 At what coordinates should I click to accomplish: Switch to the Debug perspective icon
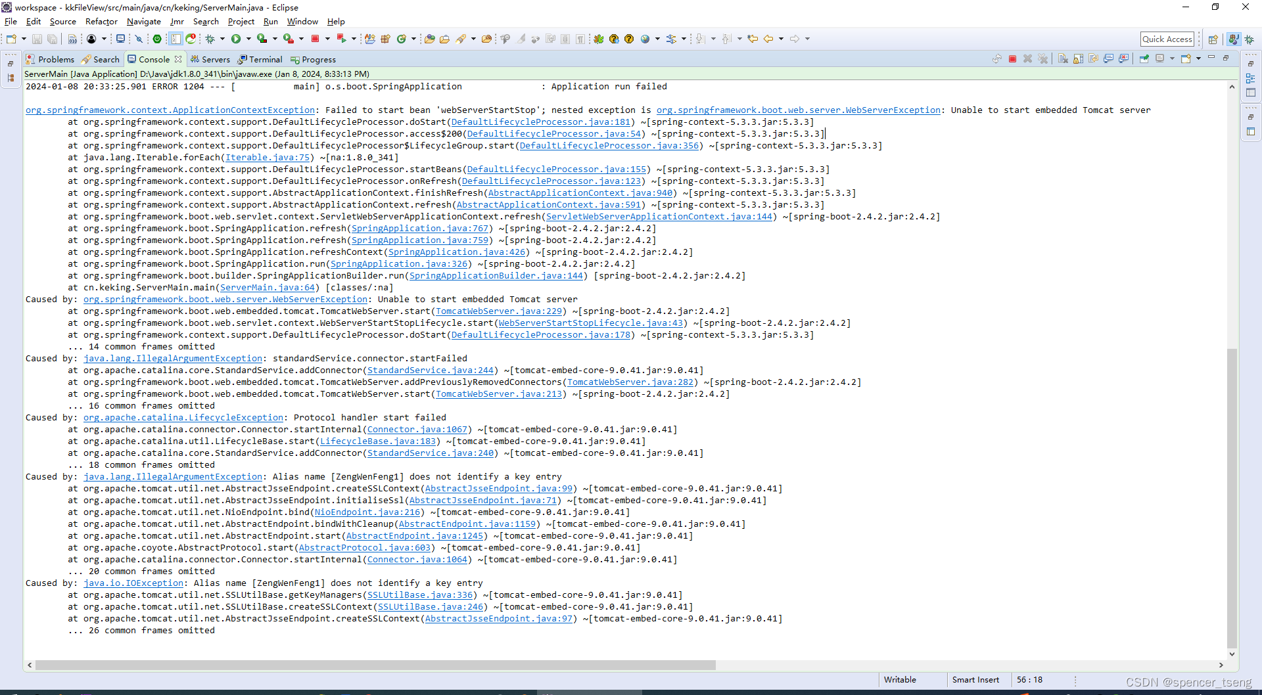[x=1250, y=39]
